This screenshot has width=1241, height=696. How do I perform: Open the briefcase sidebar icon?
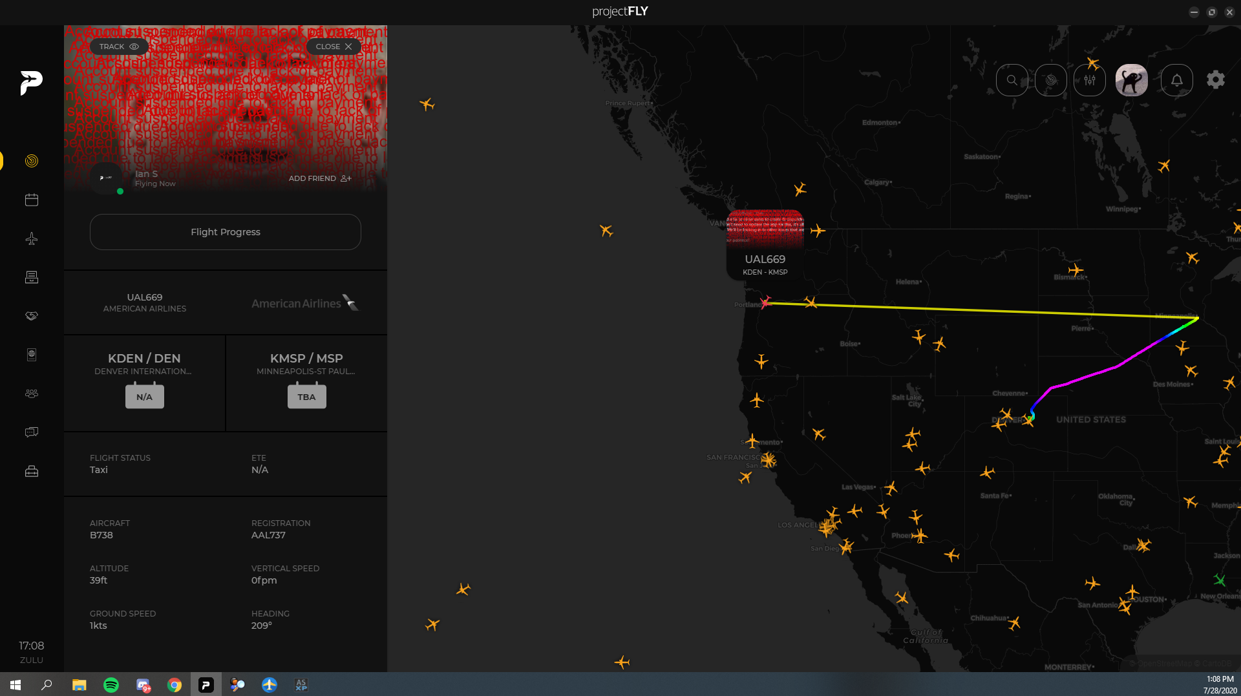click(32, 471)
